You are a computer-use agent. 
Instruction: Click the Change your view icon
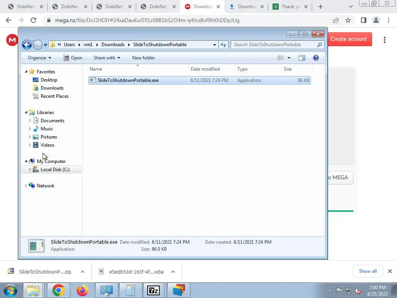pyautogui.click(x=280, y=58)
